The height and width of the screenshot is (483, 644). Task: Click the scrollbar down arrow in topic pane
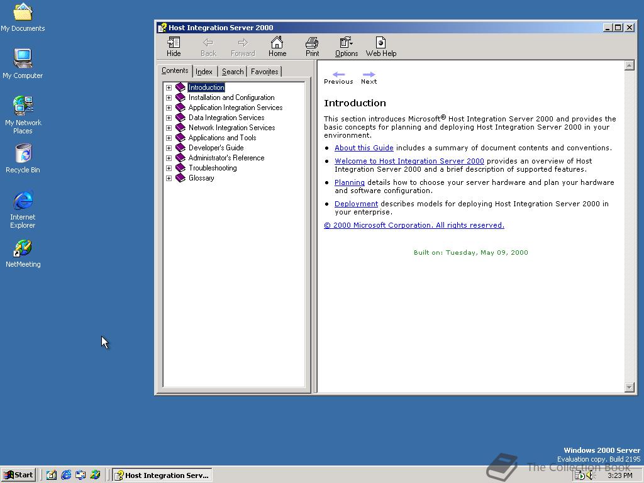point(629,387)
